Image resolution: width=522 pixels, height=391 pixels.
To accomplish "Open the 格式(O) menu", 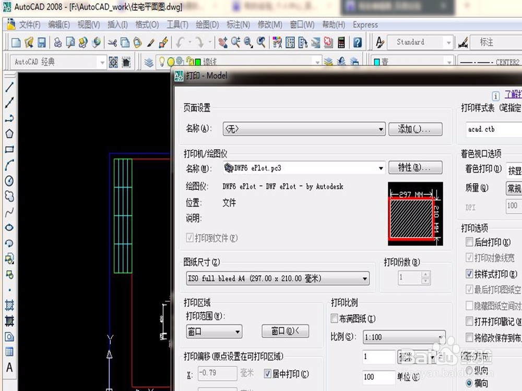I will pos(147,25).
